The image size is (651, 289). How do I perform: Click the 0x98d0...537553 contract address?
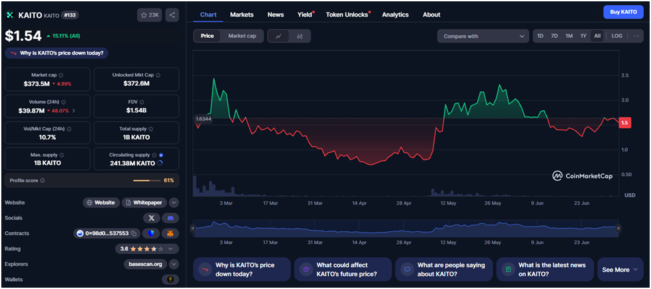click(x=107, y=233)
